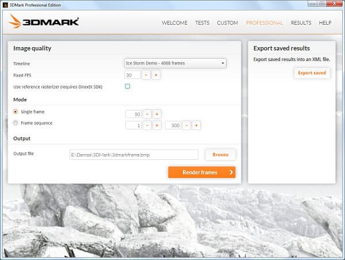Decrease Fixed FPS with minus button
Image resolution: width=345 pixels, height=260 pixels.
click(x=146, y=75)
